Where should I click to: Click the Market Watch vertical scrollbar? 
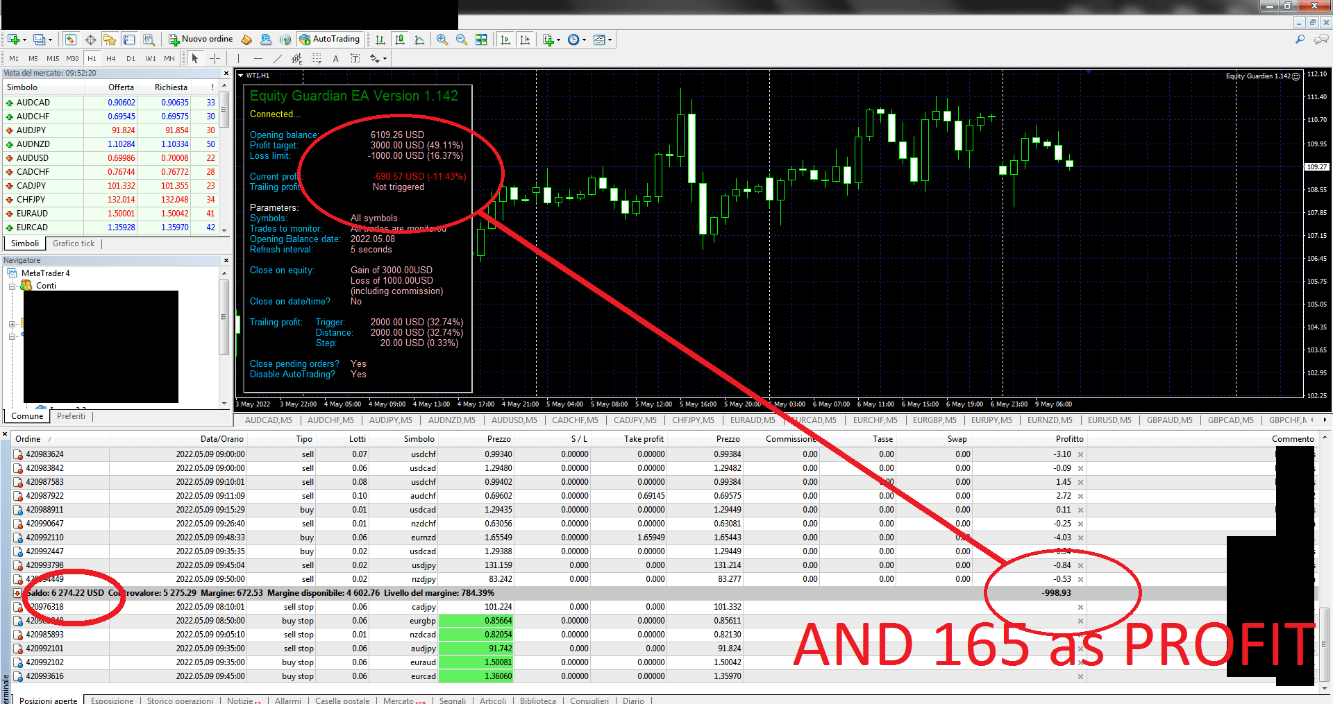(x=224, y=158)
